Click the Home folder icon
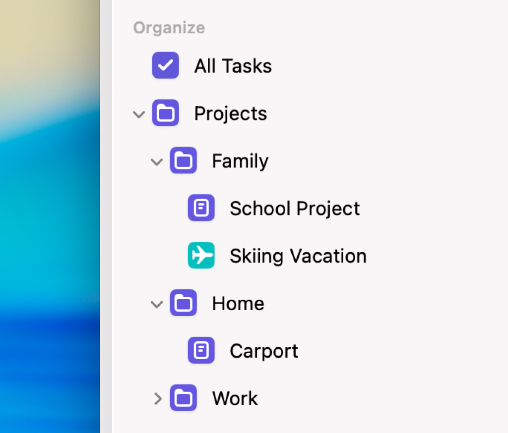 tap(183, 303)
